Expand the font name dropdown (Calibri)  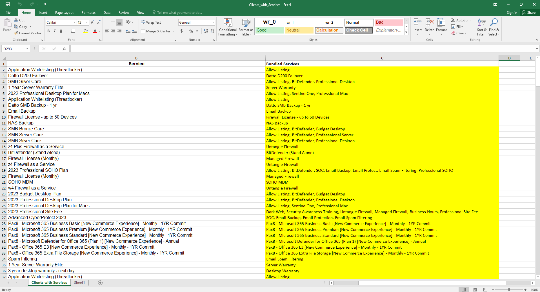[x=75, y=23]
